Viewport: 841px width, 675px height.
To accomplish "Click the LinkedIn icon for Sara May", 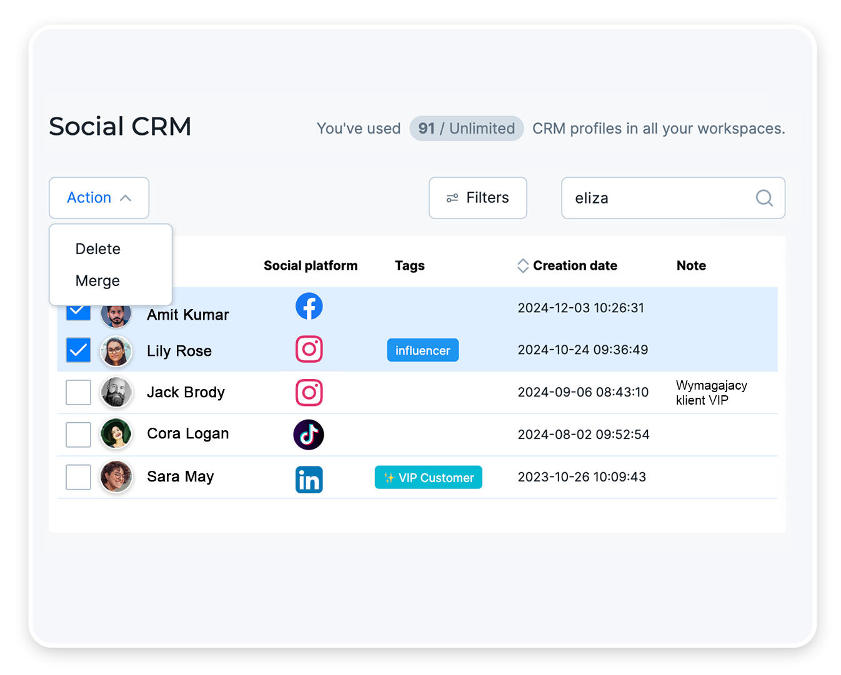I will click(309, 480).
